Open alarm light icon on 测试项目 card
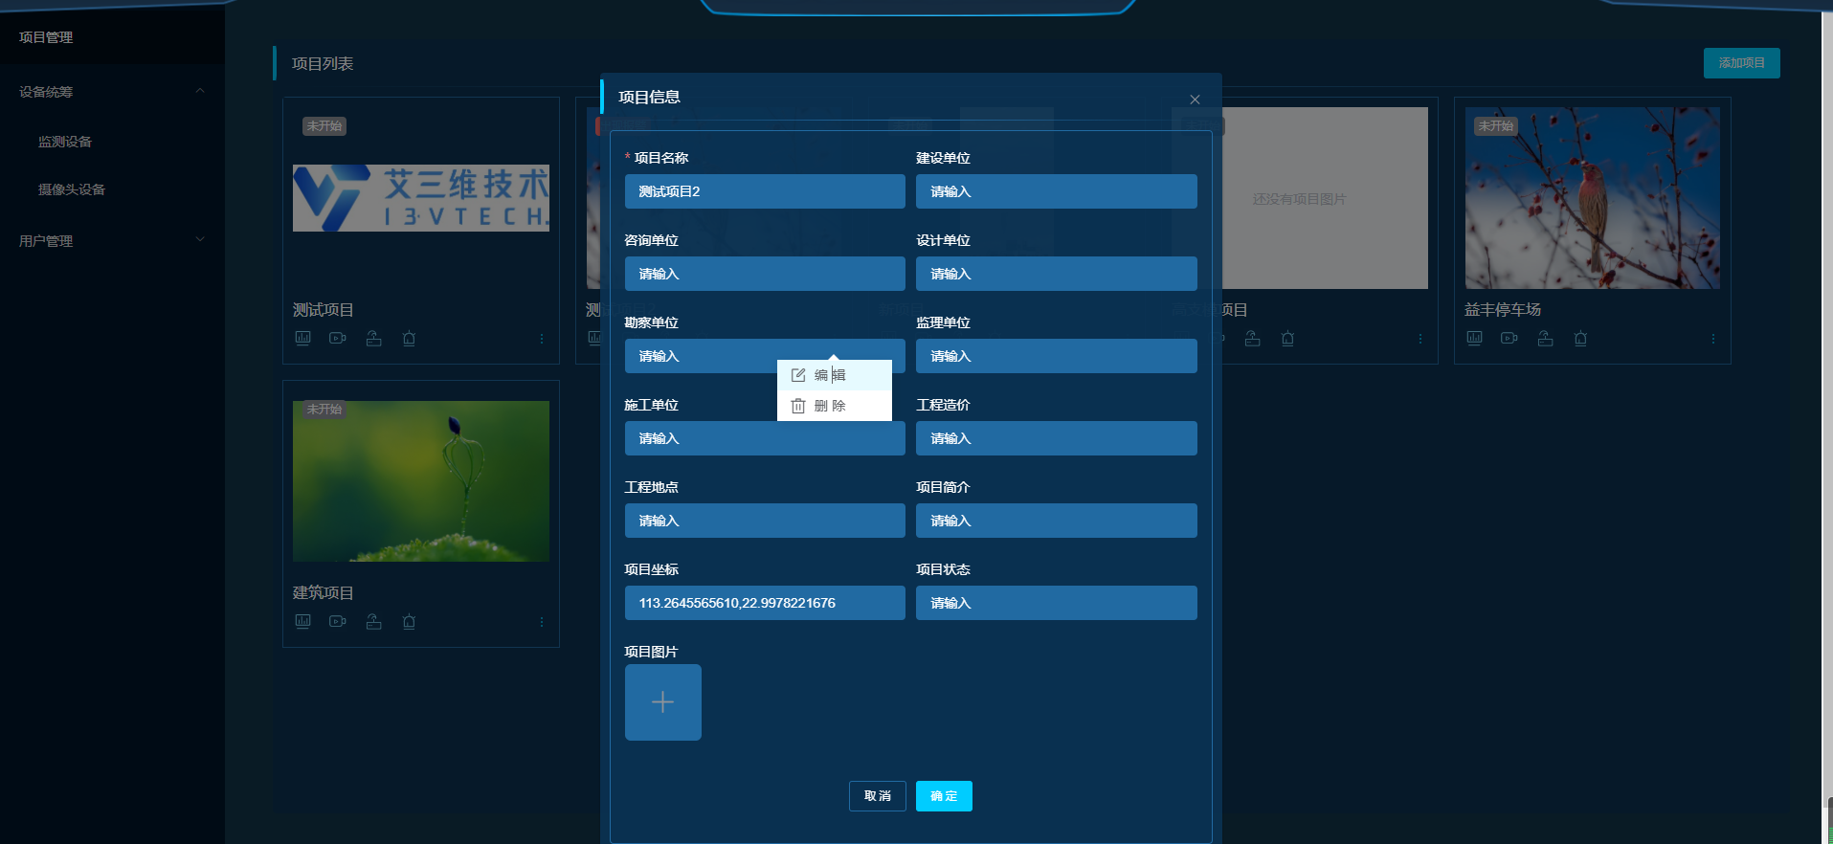The image size is (1833, 844). pyautogui.click(x=409, y=338)
